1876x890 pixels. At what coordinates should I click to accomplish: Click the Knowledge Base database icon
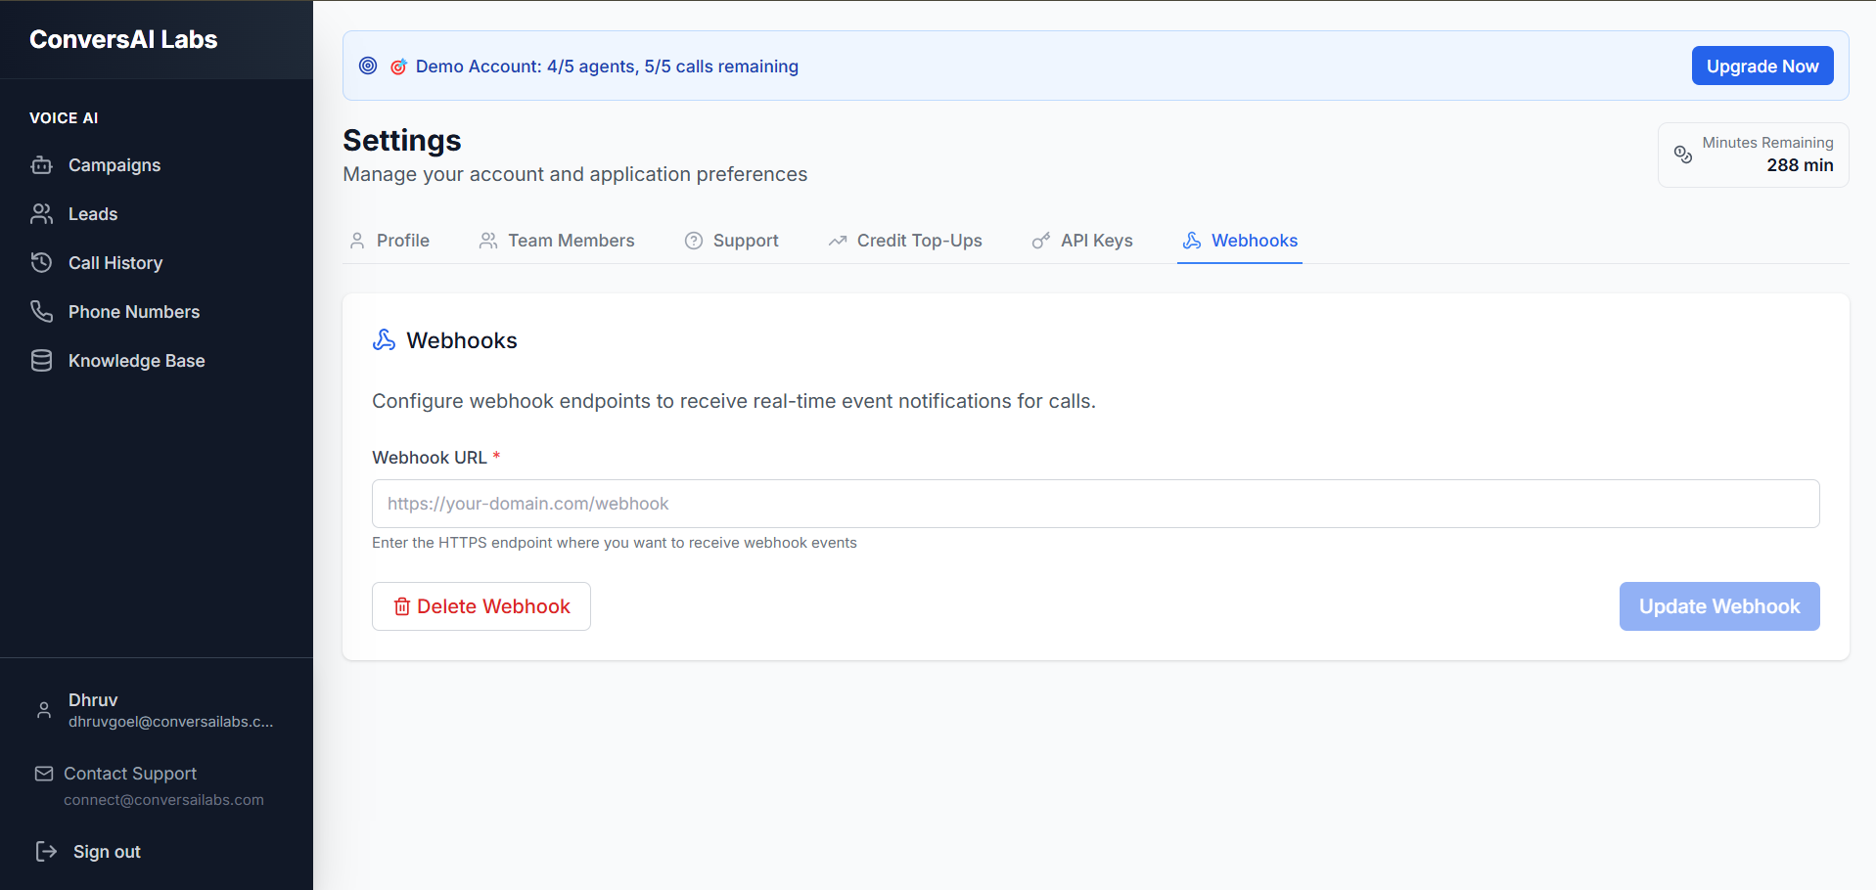coord(42,361)
